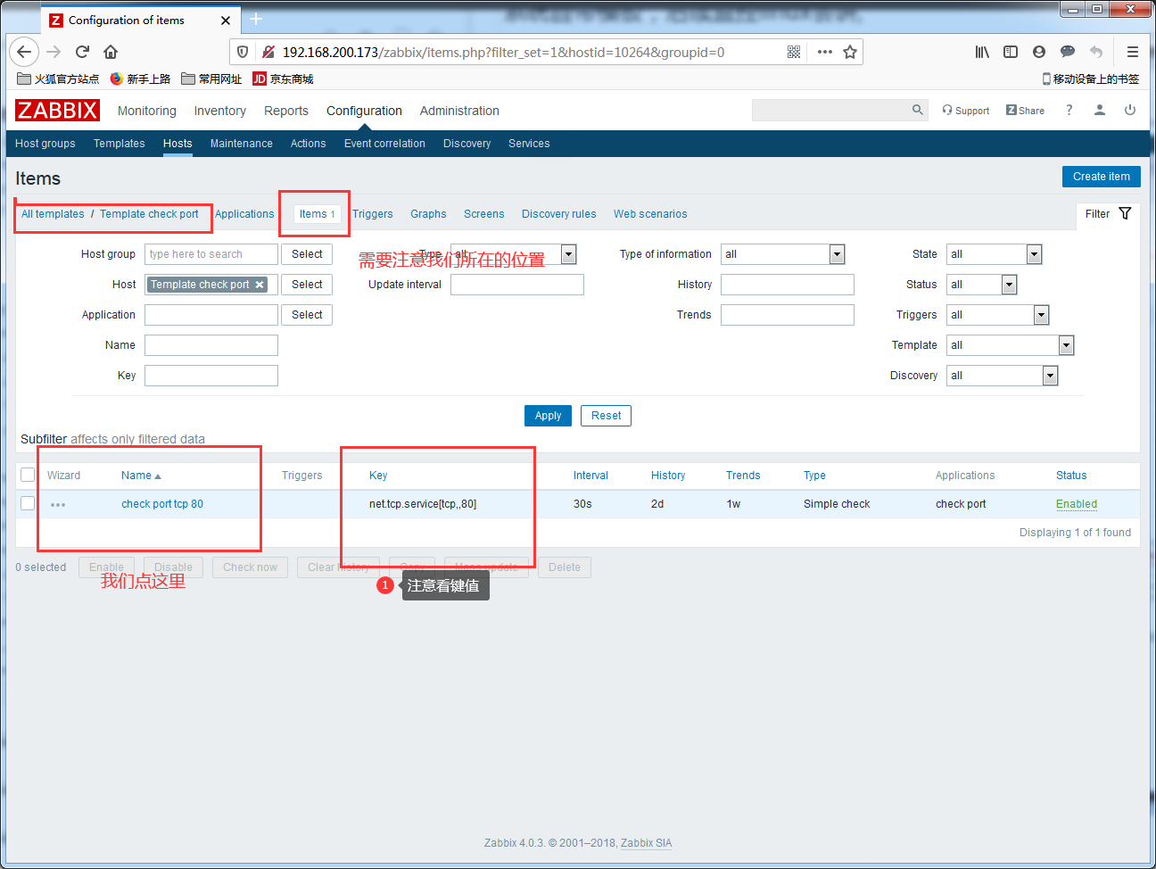Click the Firefox back arrow button
1156x869 pixels.
(24, 52)
